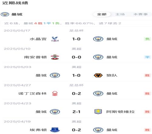Select the 全部 filter tab
The height and width of the screenshot is (134, 152).
tap(102, 14)
